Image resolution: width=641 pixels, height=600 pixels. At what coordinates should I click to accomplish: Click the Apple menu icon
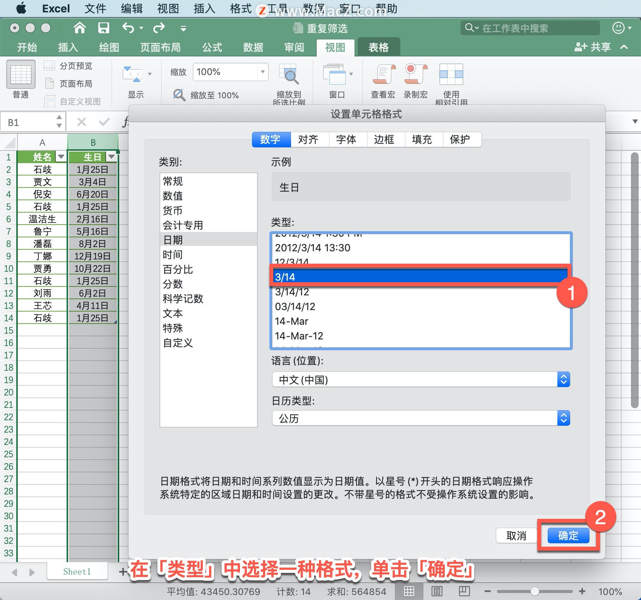21,8
